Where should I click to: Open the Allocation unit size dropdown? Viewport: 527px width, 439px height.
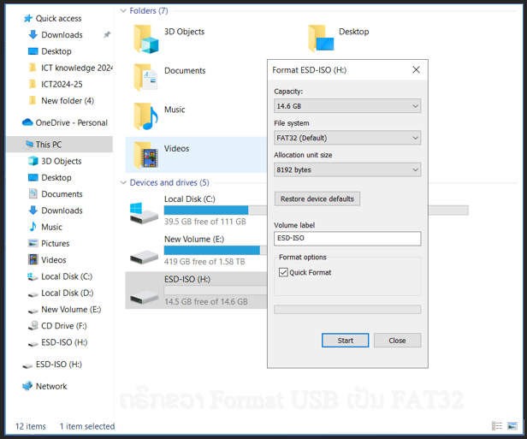pos(346,169)
